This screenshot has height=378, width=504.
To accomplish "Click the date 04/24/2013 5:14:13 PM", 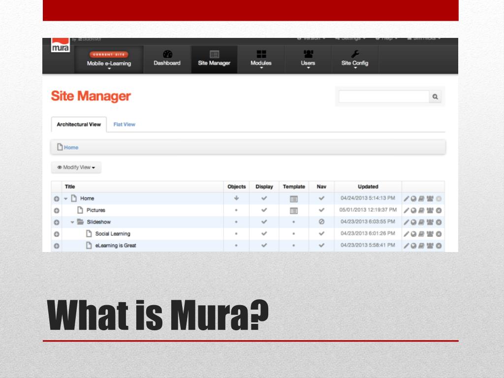I will (x=368, y=198).
